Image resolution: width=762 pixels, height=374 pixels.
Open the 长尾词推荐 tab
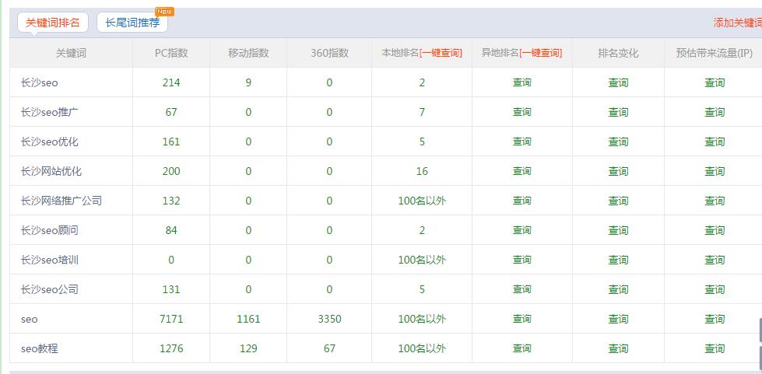(x=132, y=23)
